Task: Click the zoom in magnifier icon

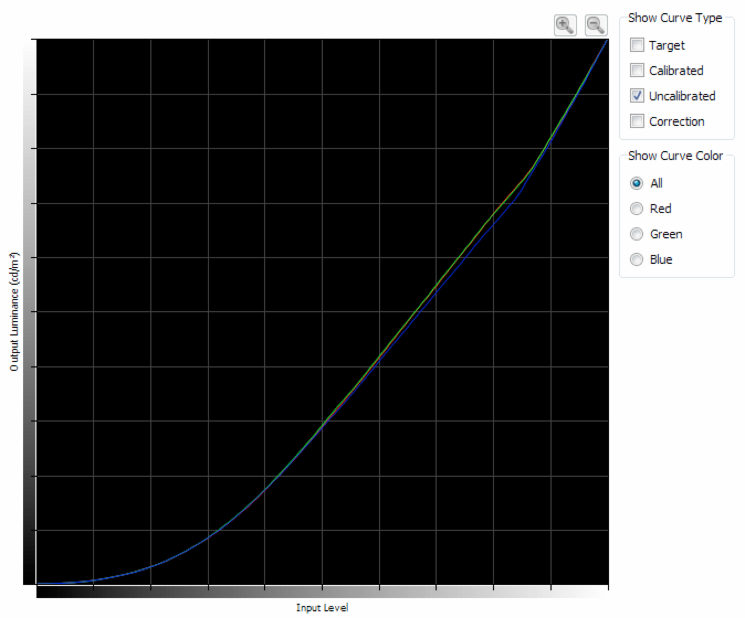Action: click(x=564, y=25)
